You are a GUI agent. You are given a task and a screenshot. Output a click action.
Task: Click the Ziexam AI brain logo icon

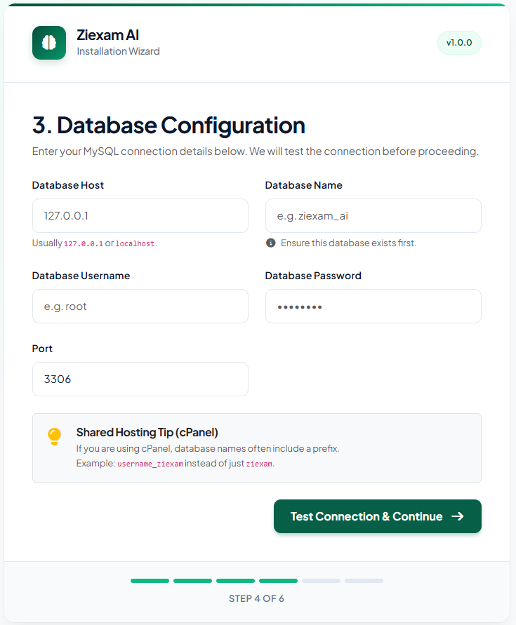click(x=48, y=43)
